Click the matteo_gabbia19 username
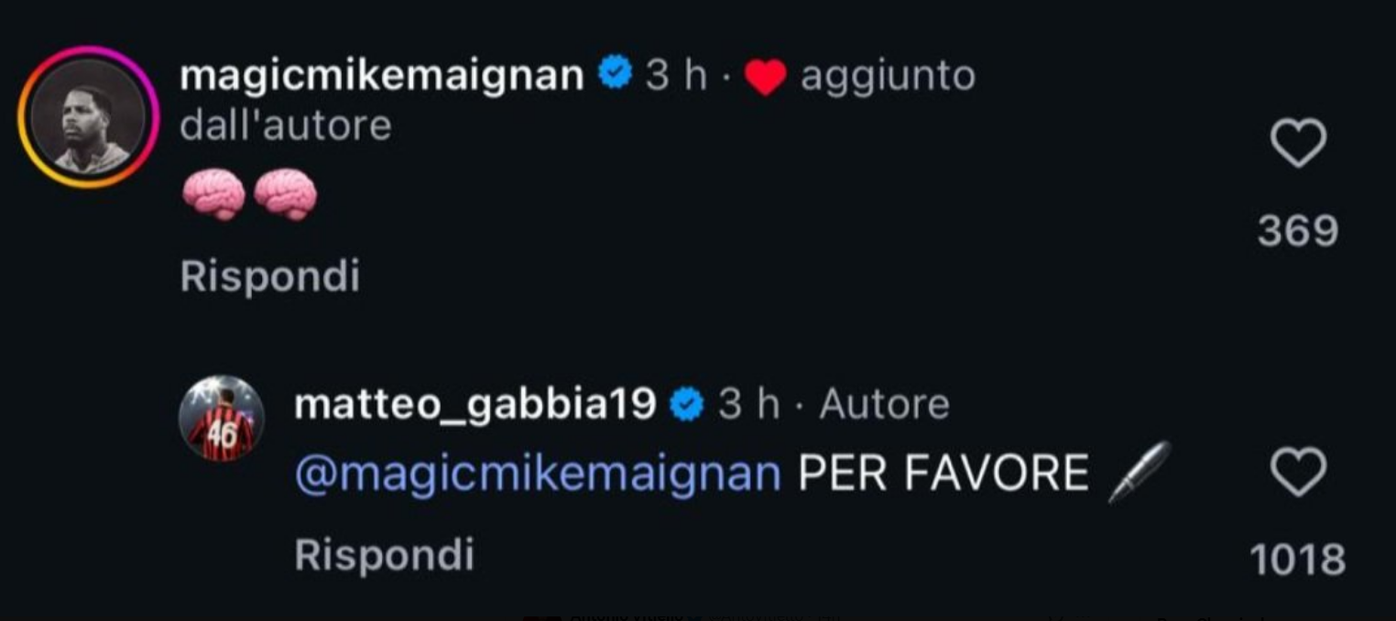This screenshot has width=1396, height=621. coord(474,404)
